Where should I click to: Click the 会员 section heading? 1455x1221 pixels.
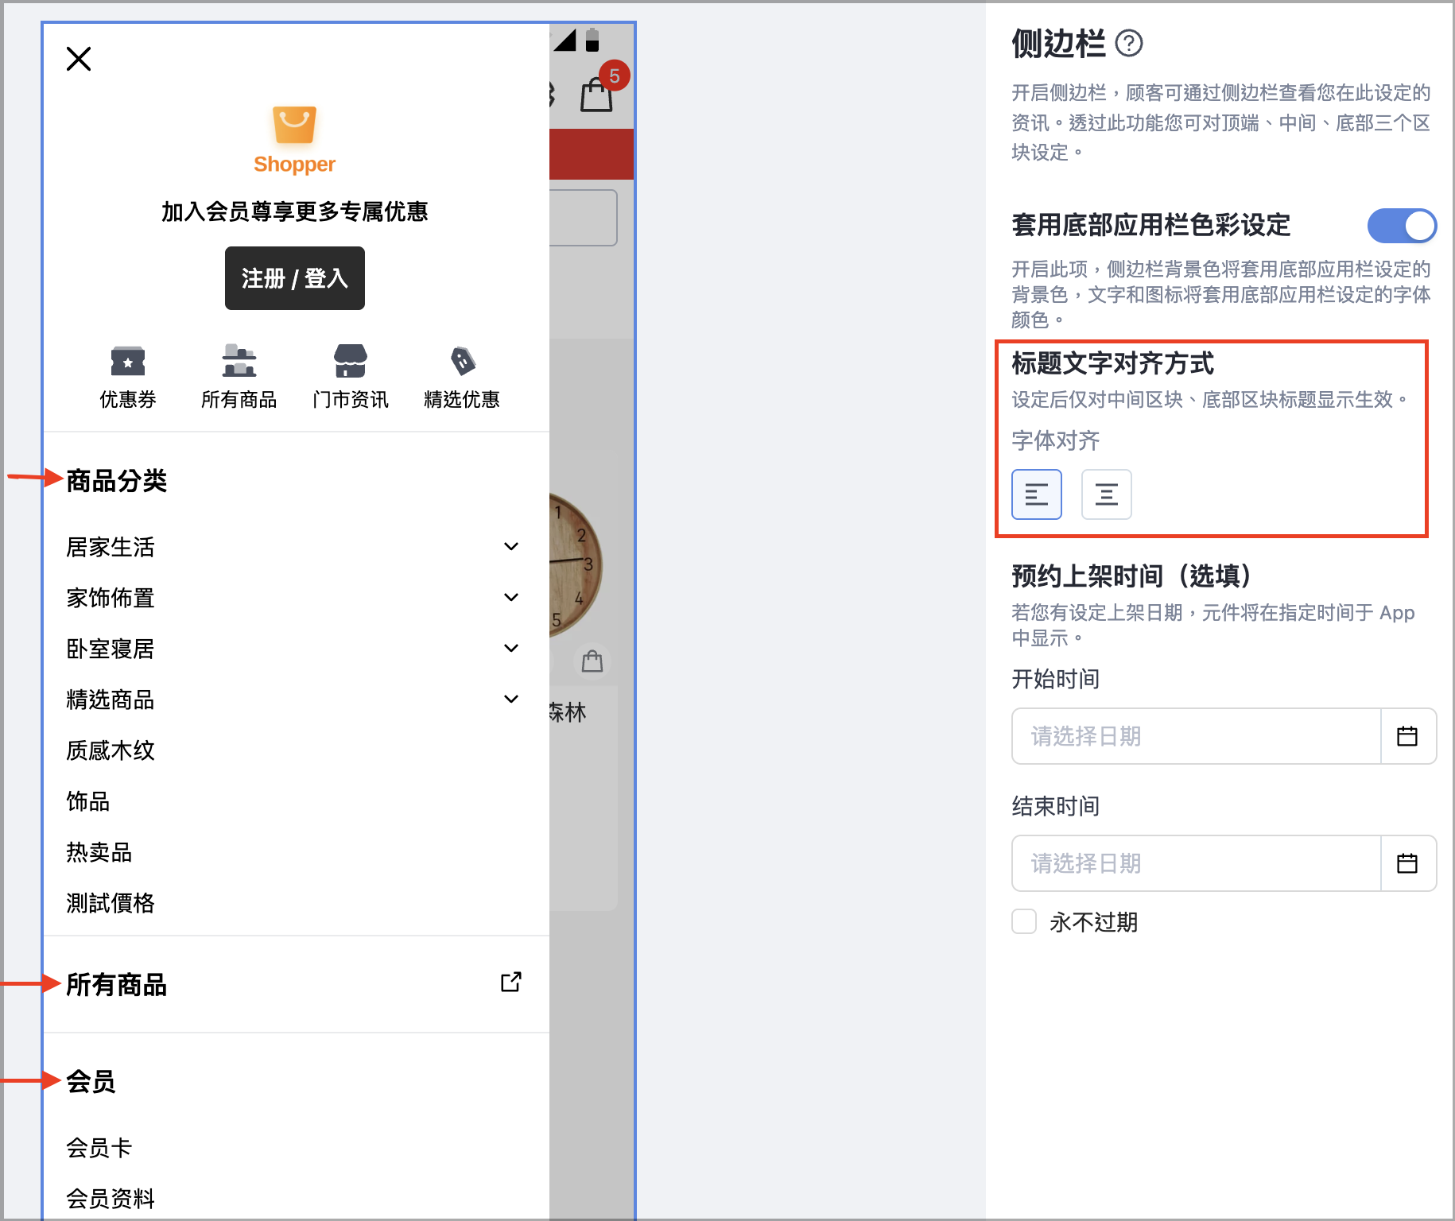91,1082
